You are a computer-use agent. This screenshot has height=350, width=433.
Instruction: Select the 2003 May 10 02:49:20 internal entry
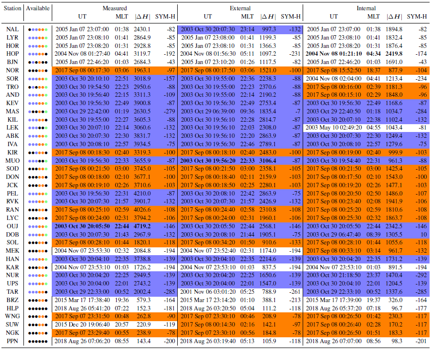coord(334,128)
